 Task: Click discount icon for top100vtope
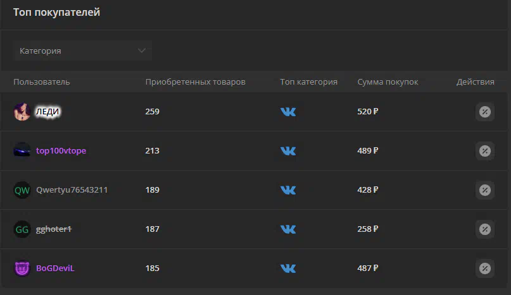click(x=484, y=151)
